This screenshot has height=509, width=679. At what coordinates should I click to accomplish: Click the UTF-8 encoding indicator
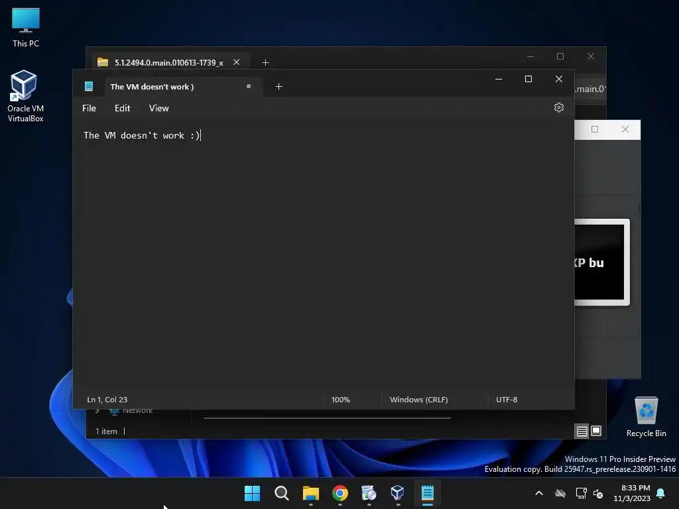(507, 400)
